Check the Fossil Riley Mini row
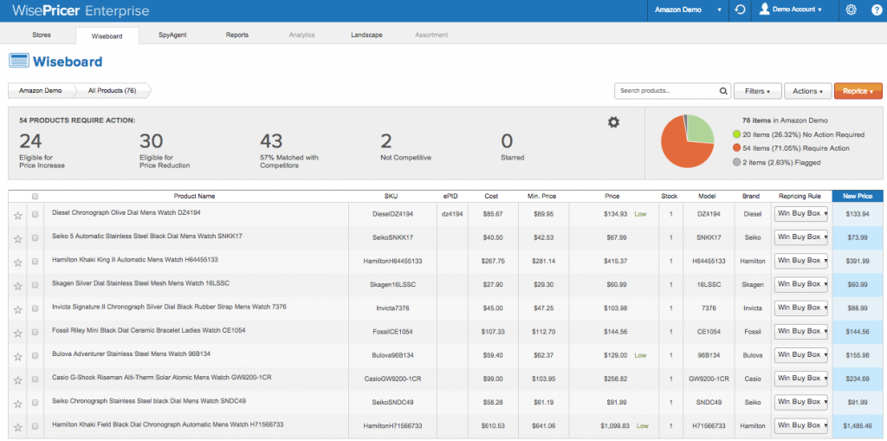This screenshot has width=887, height=441. click(x=35, y=333)
